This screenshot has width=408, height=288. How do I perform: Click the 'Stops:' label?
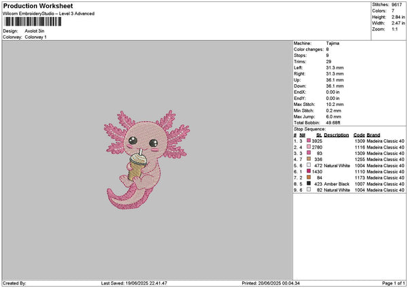[x=301, y=56]
